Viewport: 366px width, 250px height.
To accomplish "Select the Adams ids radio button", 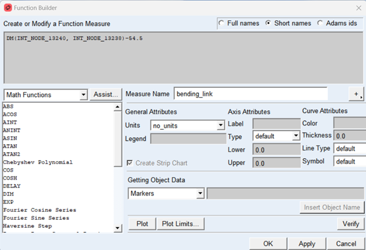I will (x=320, y=23).
